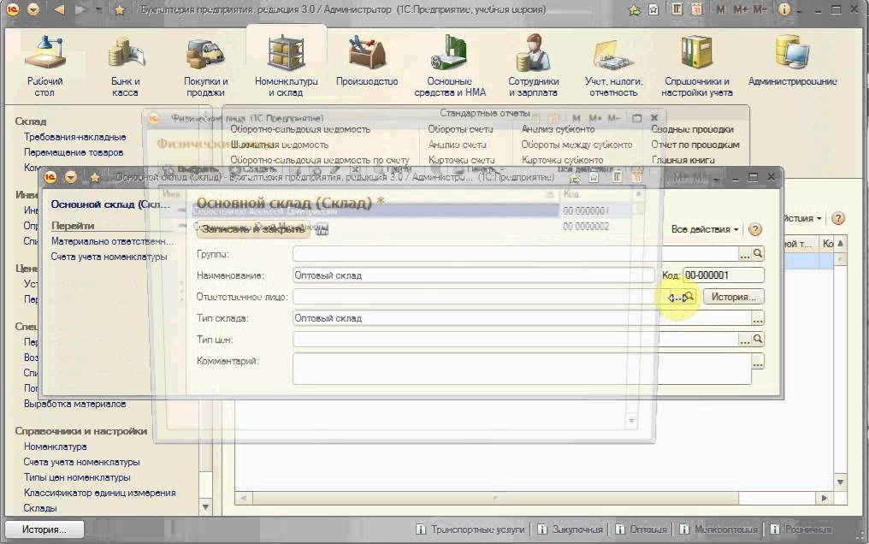Open Счета учета номенклатуры in the Перейти panel

click(x=109, y=257)
